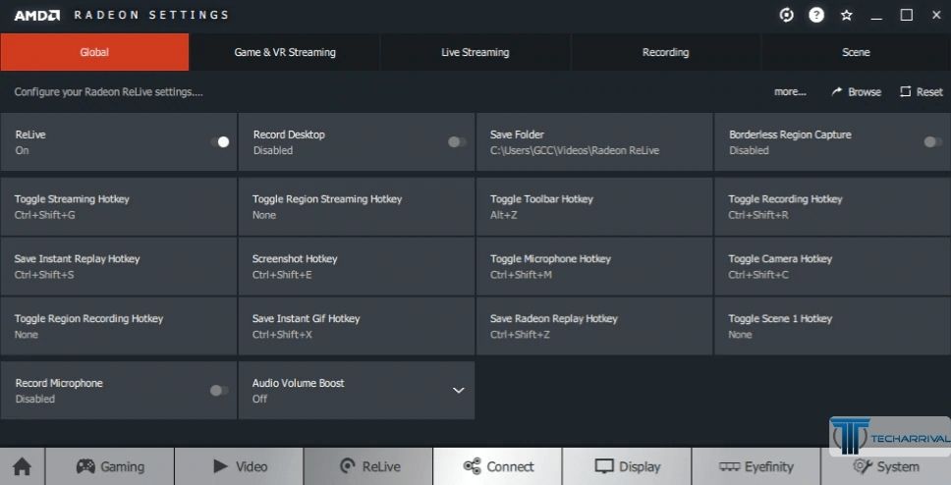
Task: Open the Save Folder path tile
Action: tap(594, 141)
